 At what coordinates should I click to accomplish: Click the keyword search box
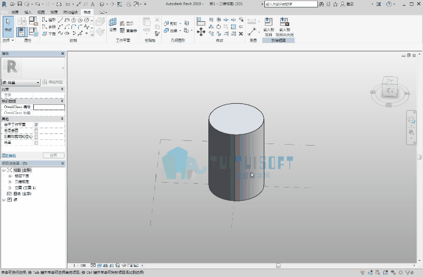[x=291, y=4]
